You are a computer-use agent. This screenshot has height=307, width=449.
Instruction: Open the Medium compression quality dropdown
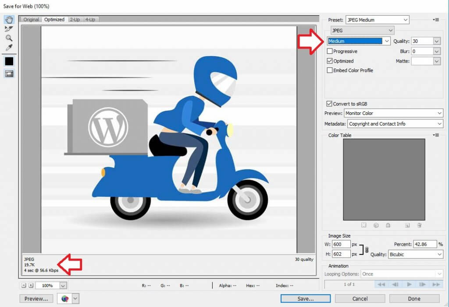click(359, 41)
